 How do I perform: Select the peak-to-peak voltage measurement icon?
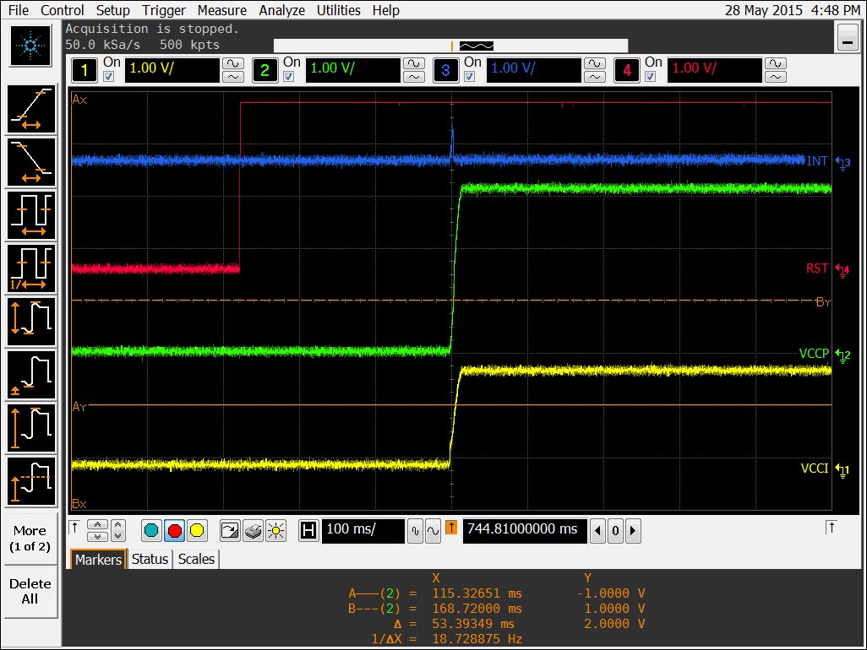[31, 322]
